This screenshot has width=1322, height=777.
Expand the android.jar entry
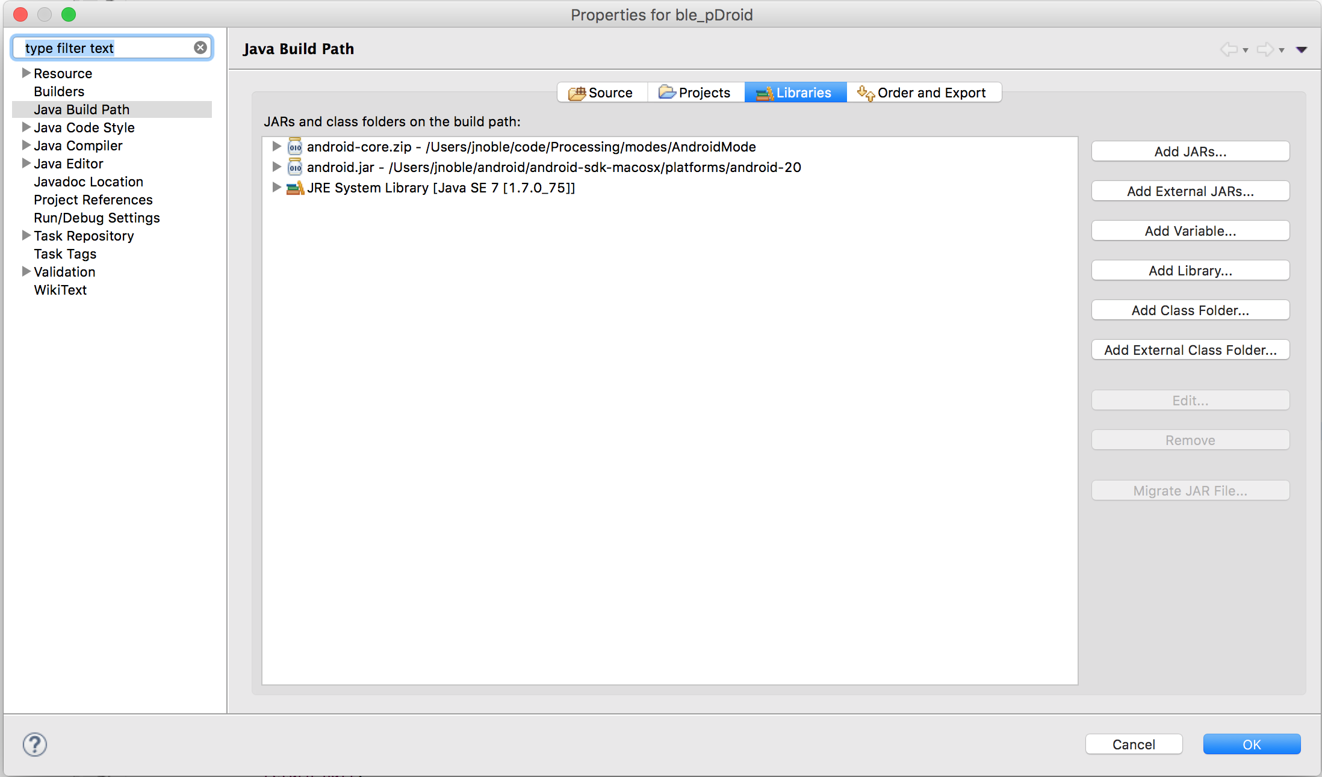[276, 167]
